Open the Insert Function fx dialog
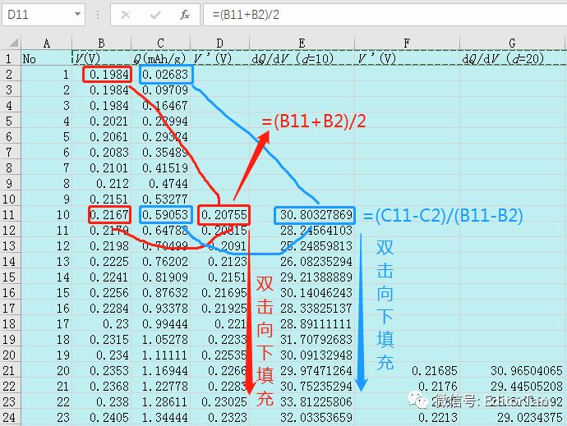The width and height of the screenshot is (567, 426). [185, 15]
